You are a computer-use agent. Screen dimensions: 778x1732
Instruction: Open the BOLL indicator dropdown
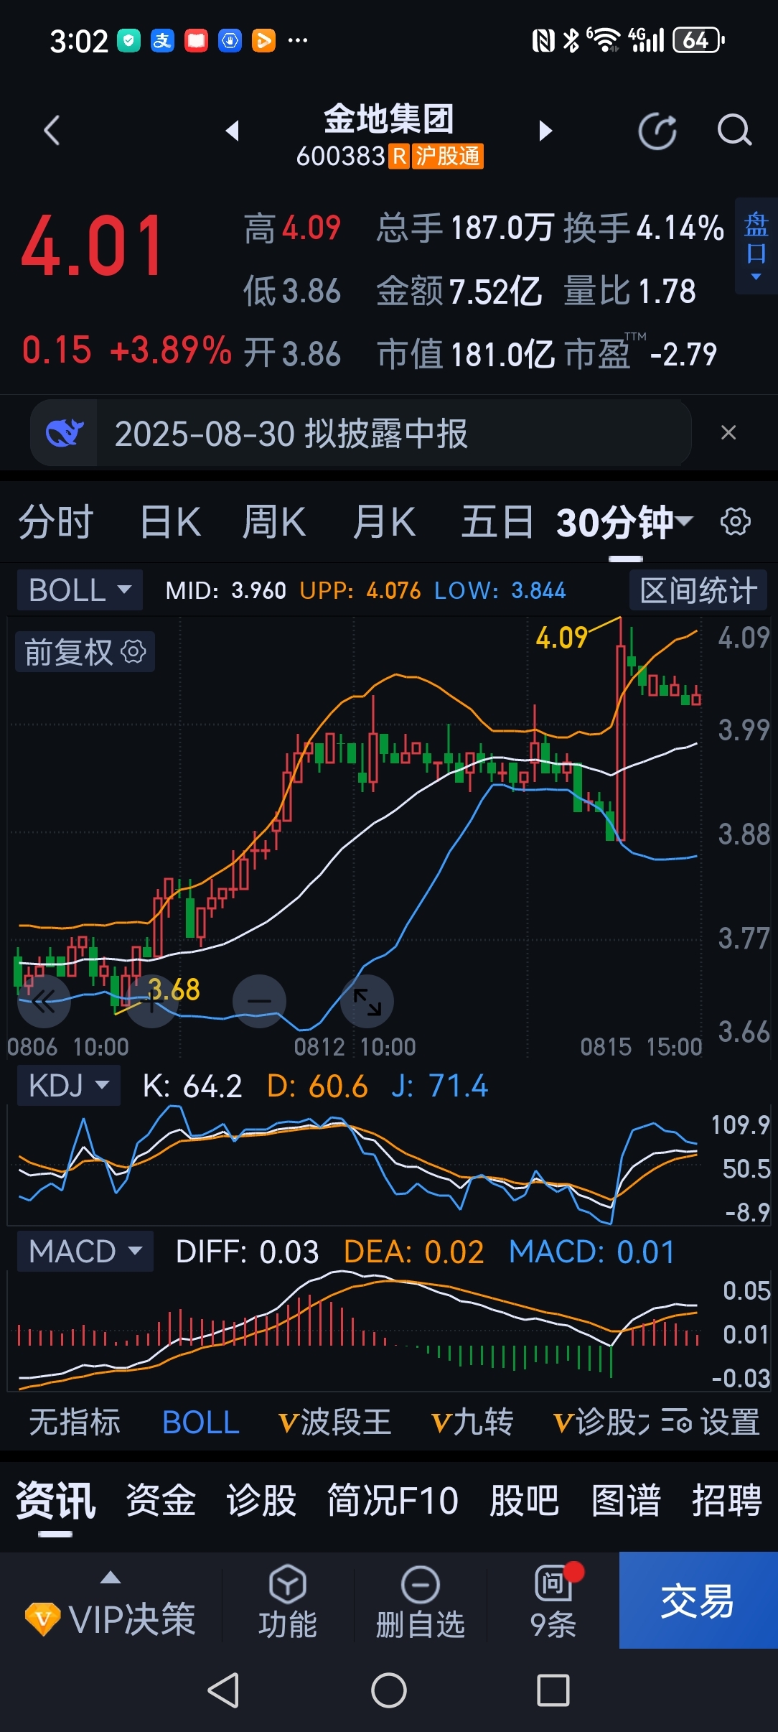80,590
